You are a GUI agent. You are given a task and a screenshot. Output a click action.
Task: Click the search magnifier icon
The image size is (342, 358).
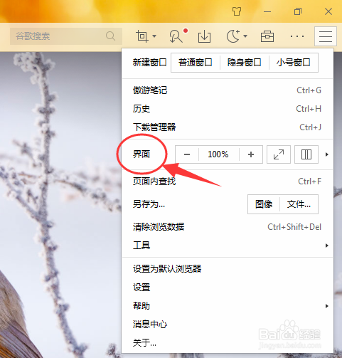tap(110, 36)
